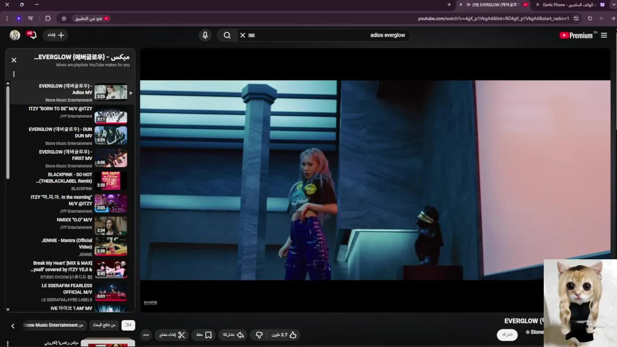Go forward in browser
This screenshot has height=347, width=617.
click(602, 18)
